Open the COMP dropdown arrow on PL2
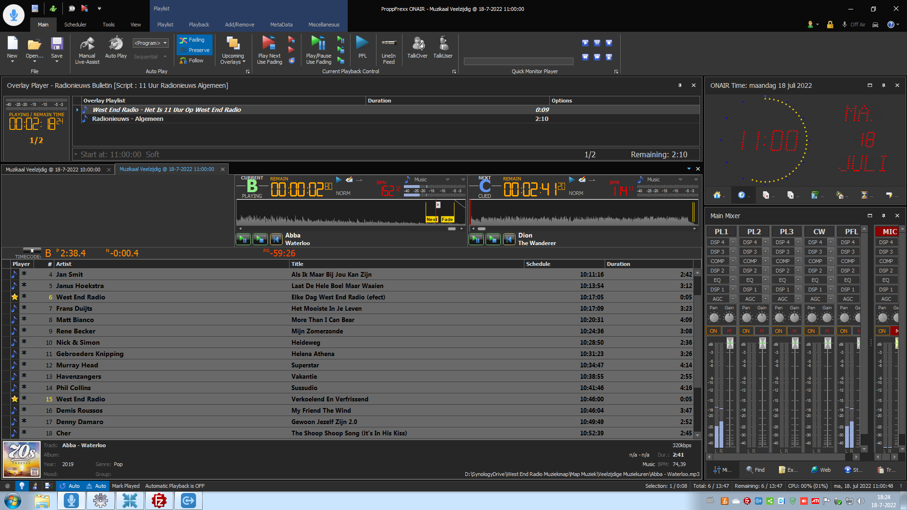This screenshot has width=907, height=510. point(765,261)
